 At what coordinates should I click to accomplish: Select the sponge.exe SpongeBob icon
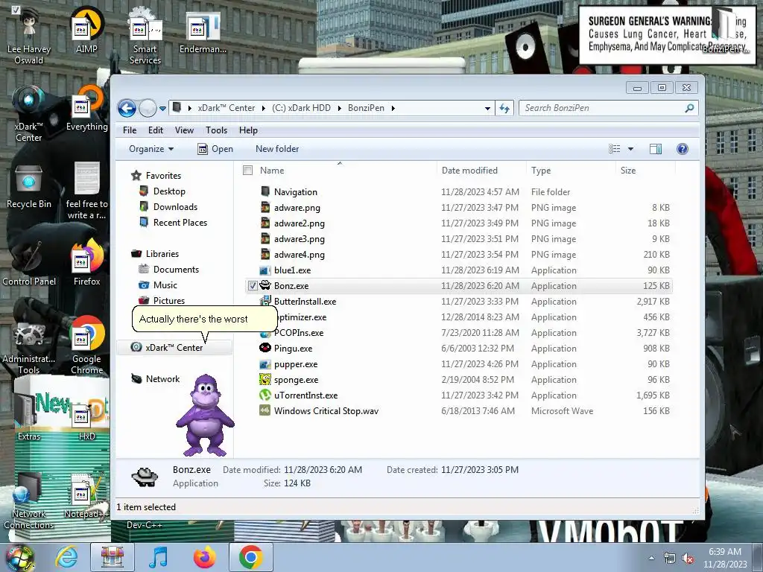(265, 379)
